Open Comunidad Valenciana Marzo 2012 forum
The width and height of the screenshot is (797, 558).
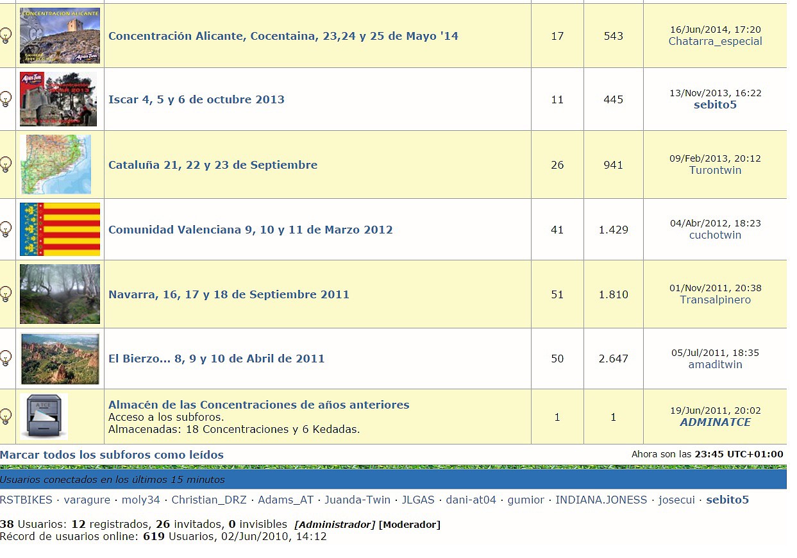click(251, 230)
